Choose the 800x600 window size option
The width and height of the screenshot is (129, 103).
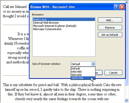(x=83, y=75)
